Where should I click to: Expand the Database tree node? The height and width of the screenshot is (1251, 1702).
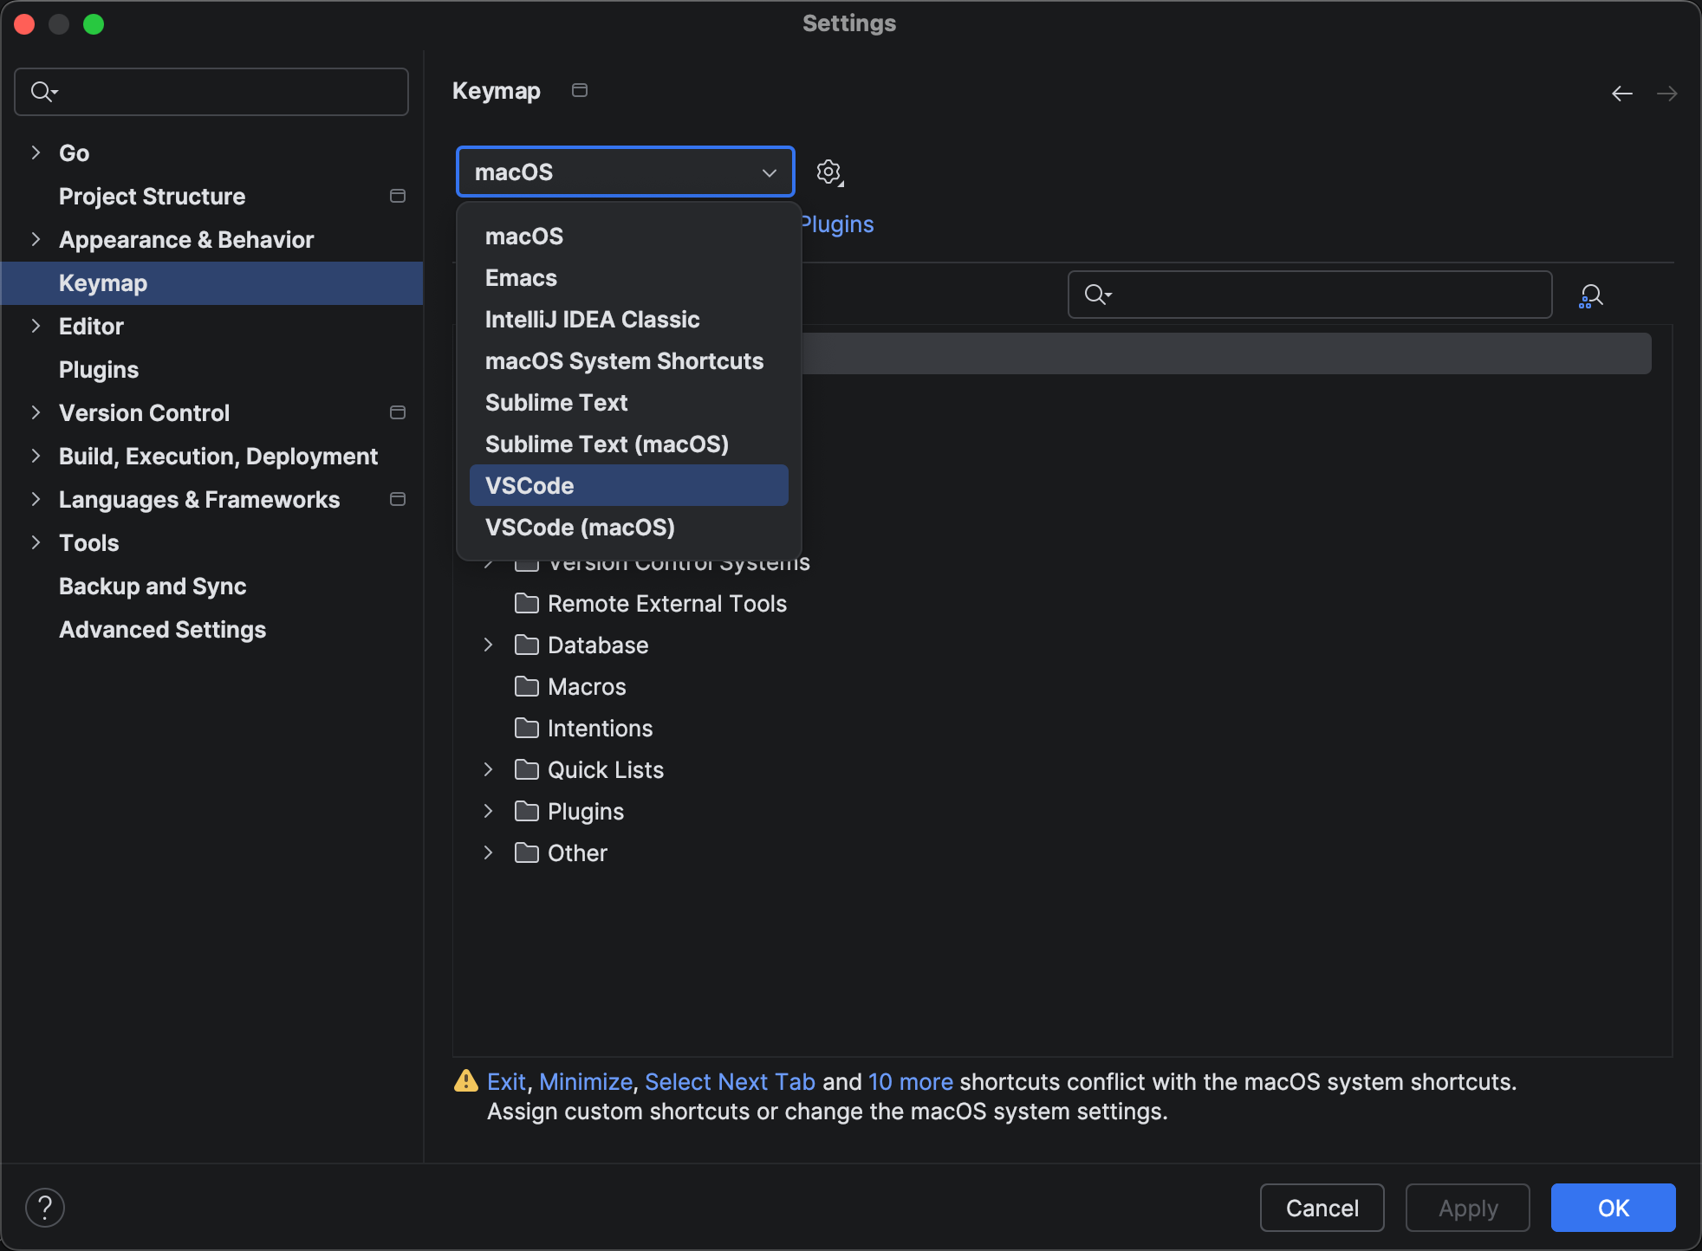click(x=487, y=645)
